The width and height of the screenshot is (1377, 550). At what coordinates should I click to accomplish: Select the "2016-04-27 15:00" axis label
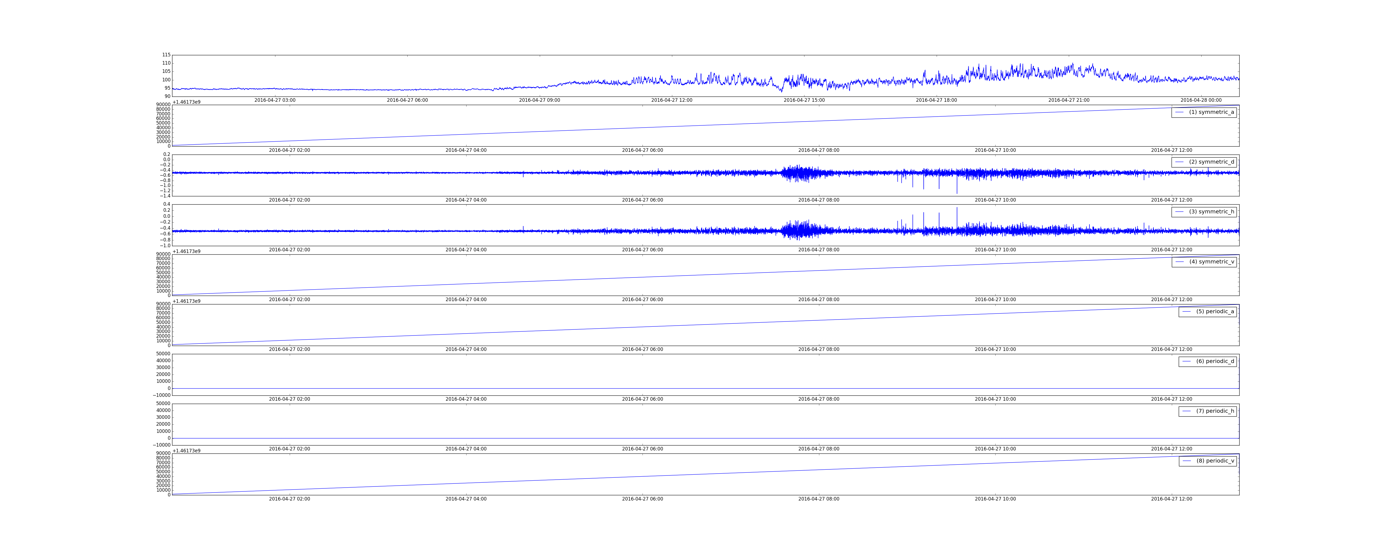pos(804,100)
